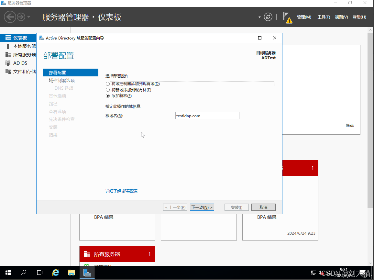Open Task View on taskbar
The image size is (374, 280).
[39, 273]
